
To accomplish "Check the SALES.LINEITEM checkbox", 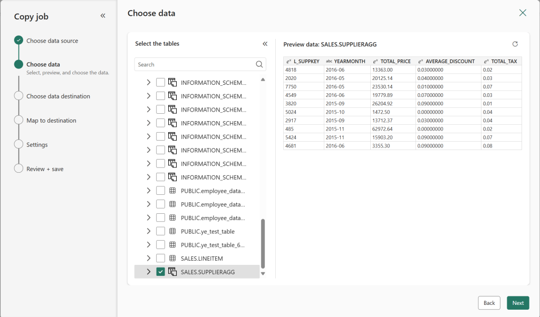I will point(160,258).
